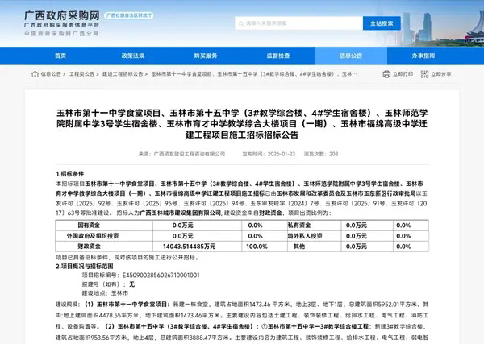Open the 信息公告 navigation tab
Viewport: 484px width, 344px height.
click(x=351, y=56)
